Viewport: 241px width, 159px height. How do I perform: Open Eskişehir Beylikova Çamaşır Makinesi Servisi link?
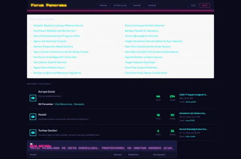tap(58, 25)
